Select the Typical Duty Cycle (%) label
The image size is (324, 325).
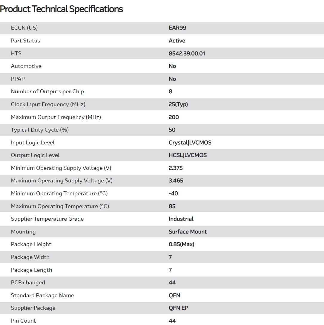[x=40, y=130]
